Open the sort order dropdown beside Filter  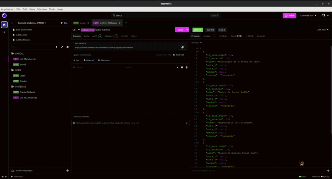coord(56,47)
